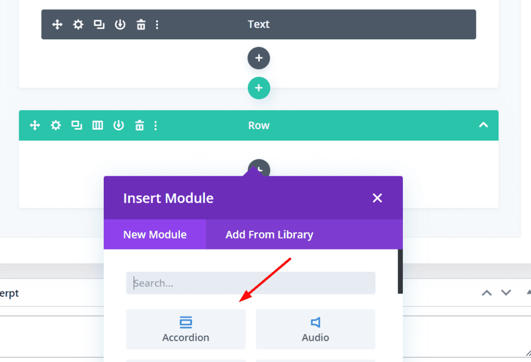The image size is (531, 362).
Task: Delete the Text module
Action: pyautogui.click(x=141, y=24)
